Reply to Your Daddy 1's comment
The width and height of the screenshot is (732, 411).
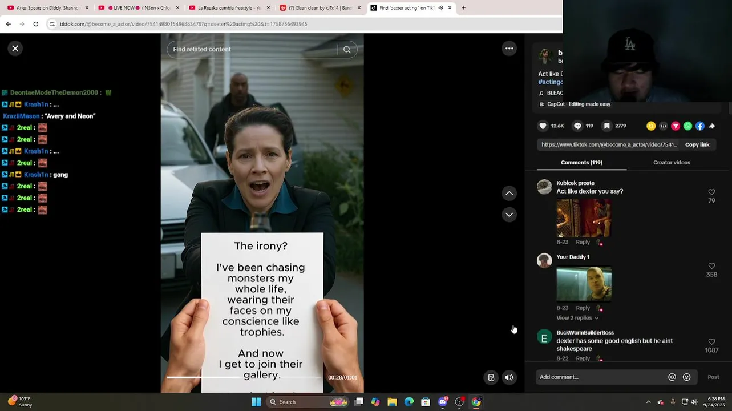[x=583, y=308]
